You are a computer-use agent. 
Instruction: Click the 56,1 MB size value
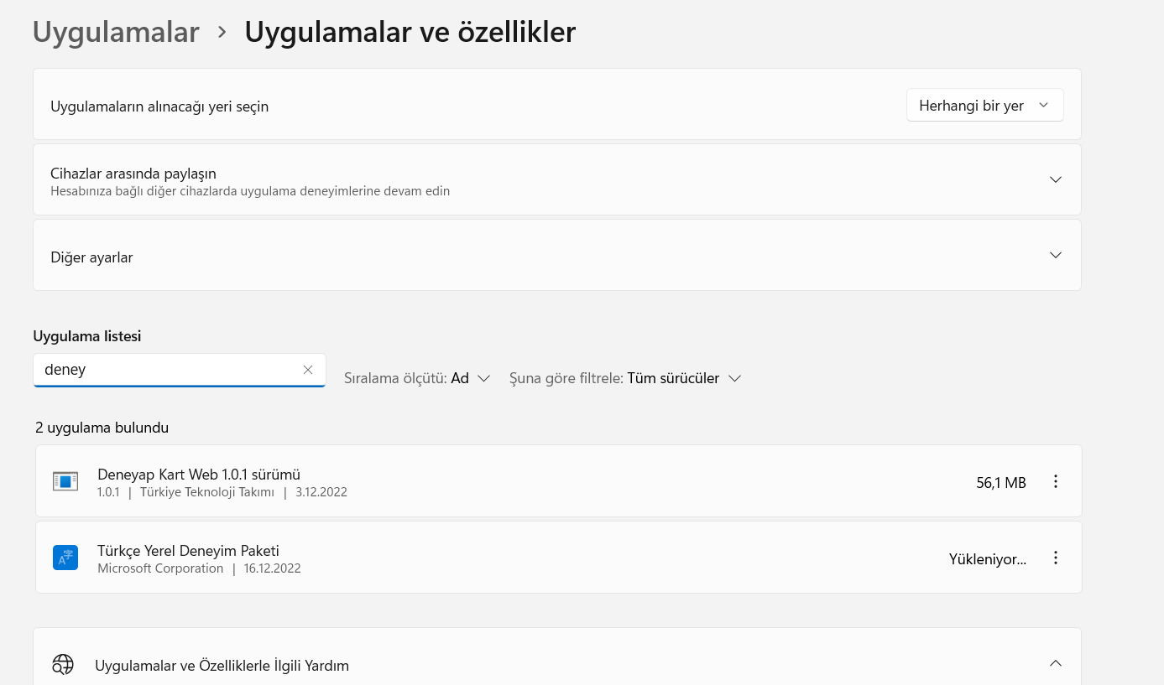click(1001, 482)
